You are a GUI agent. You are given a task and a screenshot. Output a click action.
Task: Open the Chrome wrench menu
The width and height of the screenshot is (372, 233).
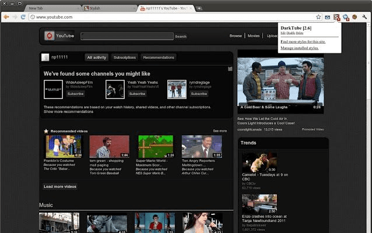364,17
